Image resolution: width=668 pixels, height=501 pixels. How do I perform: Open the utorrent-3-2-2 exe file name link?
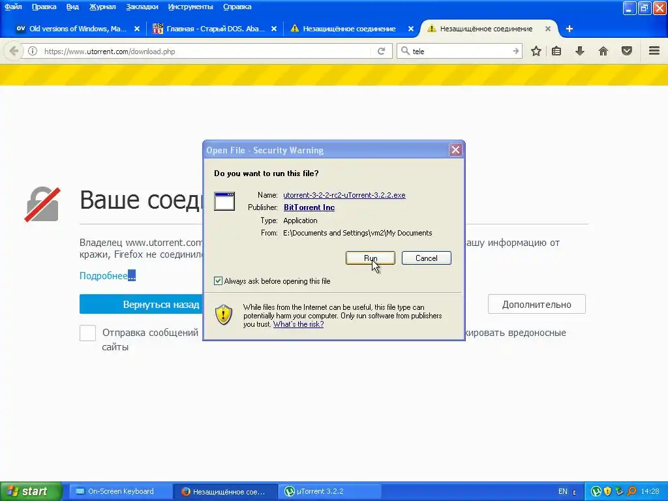click(x=344, y=194)
